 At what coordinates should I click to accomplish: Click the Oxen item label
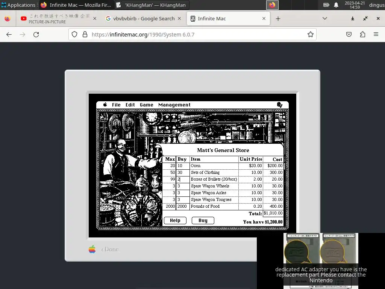point(196,166)
